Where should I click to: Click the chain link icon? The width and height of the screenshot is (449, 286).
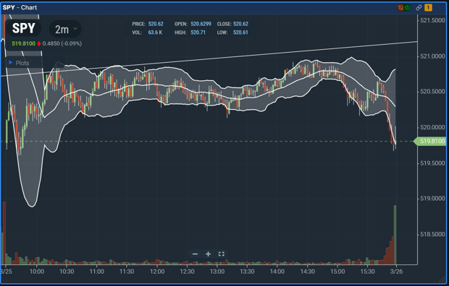tap(419, 8)
